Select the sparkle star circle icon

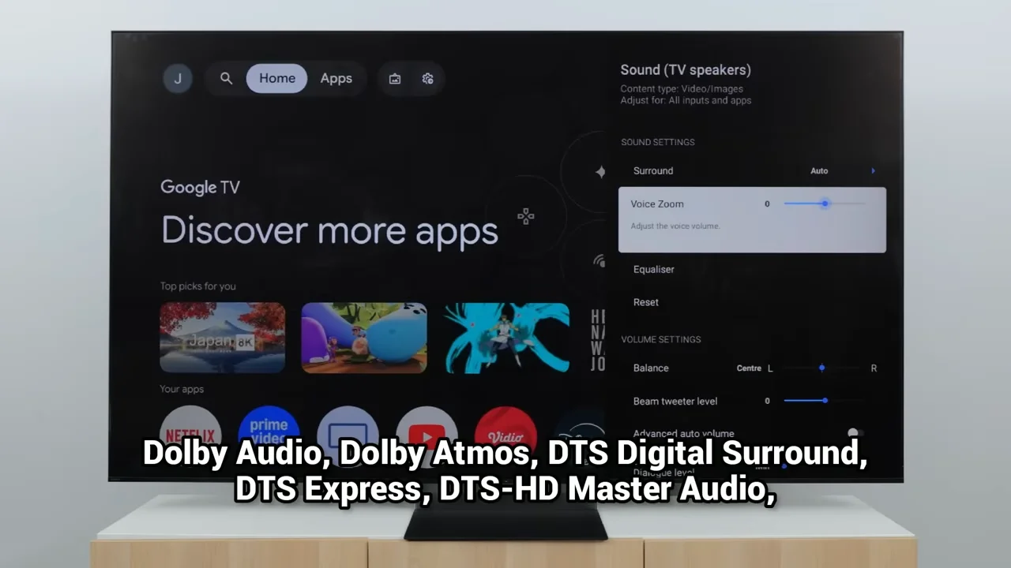click(600, 172)
